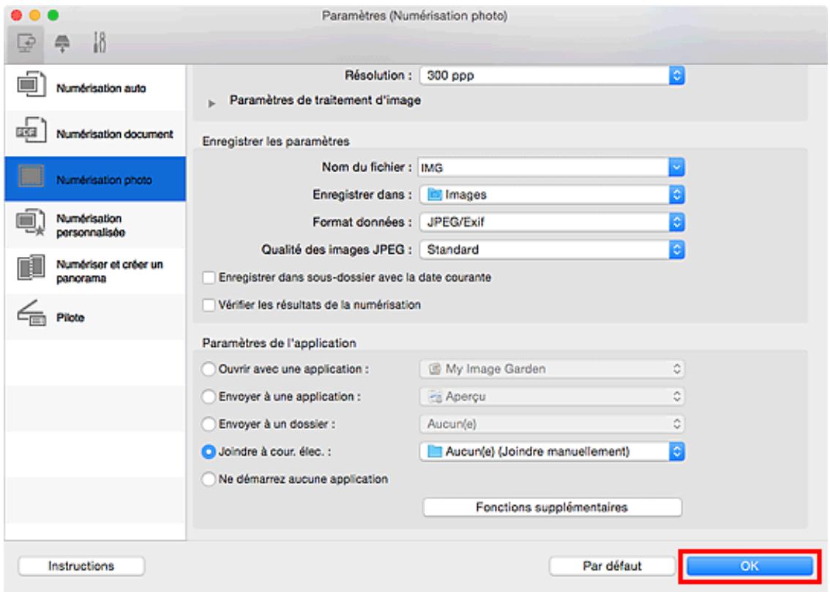Select Numérisation auto in the sidebar

pos(95,88)
